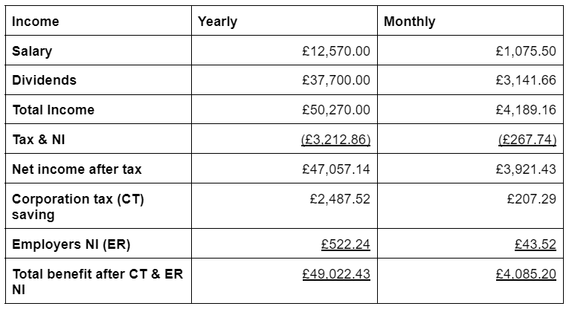The height and width of the screenshot is (312, 569).
Task: Click monthly salary value £1,075.50
Action: 525,51
